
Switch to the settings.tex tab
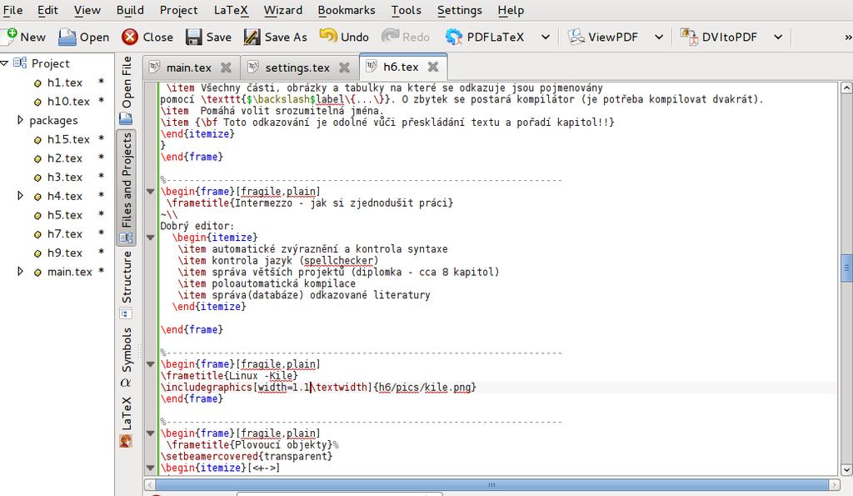(297, 68)
